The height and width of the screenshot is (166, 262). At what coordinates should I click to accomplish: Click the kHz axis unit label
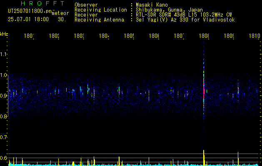[x=4, y=34]
